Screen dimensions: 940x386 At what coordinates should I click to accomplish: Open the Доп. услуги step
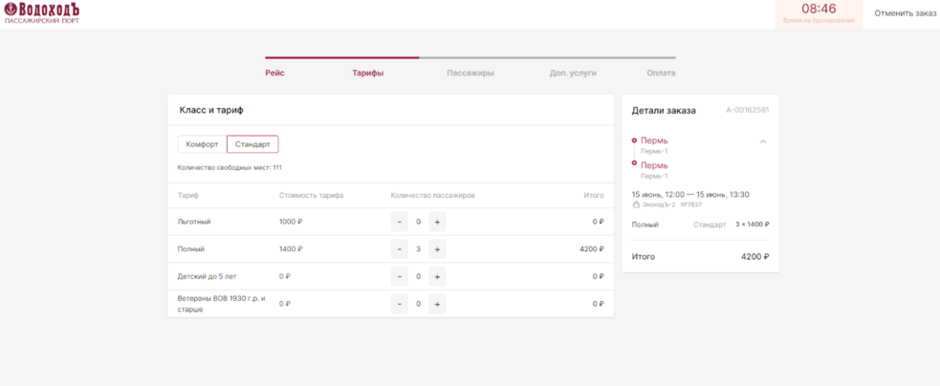tap(573, 74)
